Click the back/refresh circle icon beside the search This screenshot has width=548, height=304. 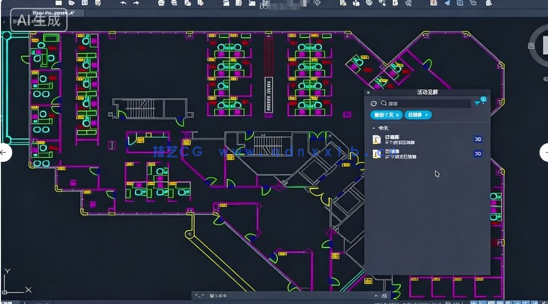tap(374, 104)
